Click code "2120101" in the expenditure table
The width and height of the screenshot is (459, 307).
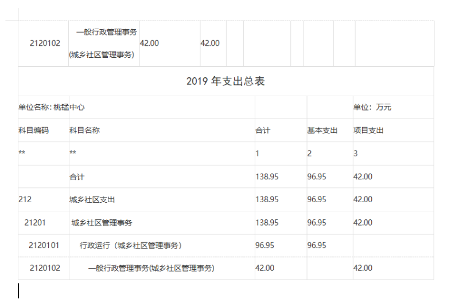44,245
